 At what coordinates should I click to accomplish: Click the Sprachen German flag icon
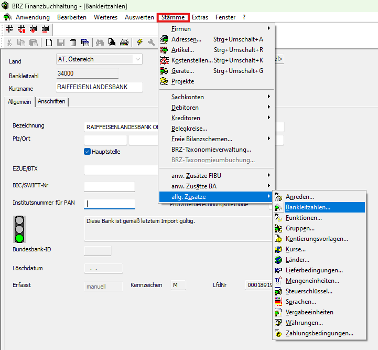pyautogui.click(x=278, y=302)
